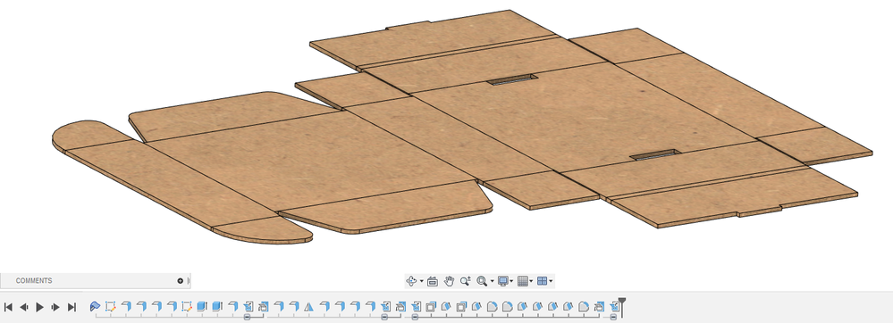Viewport: 893px width, 323px height.
Task: Select the Pan hand tool
Action: point(449,281)
